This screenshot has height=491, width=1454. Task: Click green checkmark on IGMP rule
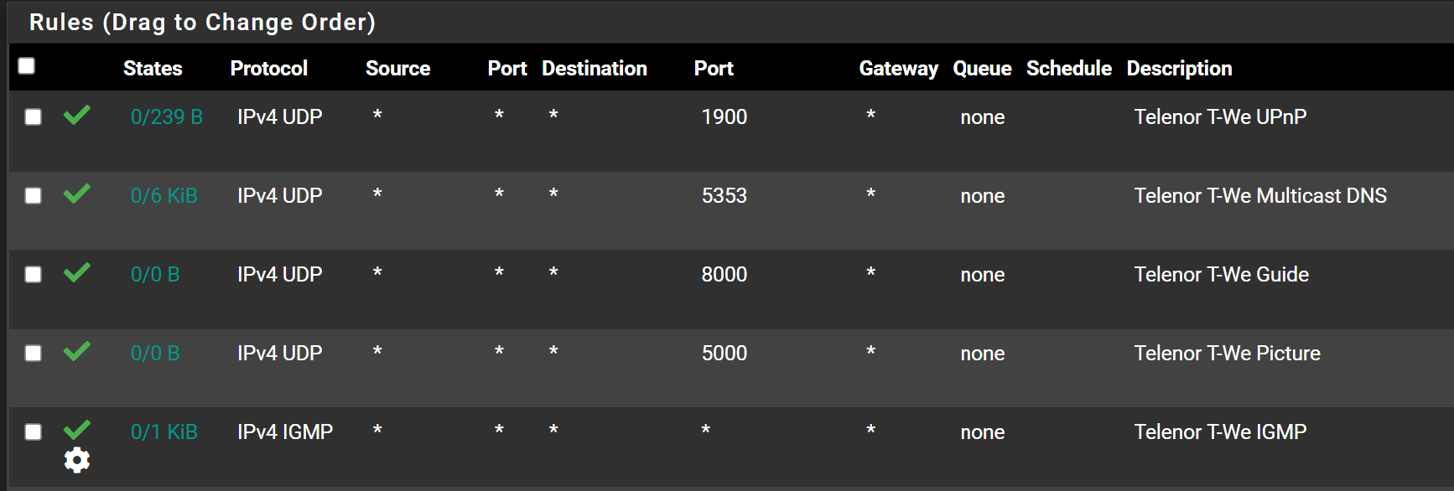[x=77, y=430]
